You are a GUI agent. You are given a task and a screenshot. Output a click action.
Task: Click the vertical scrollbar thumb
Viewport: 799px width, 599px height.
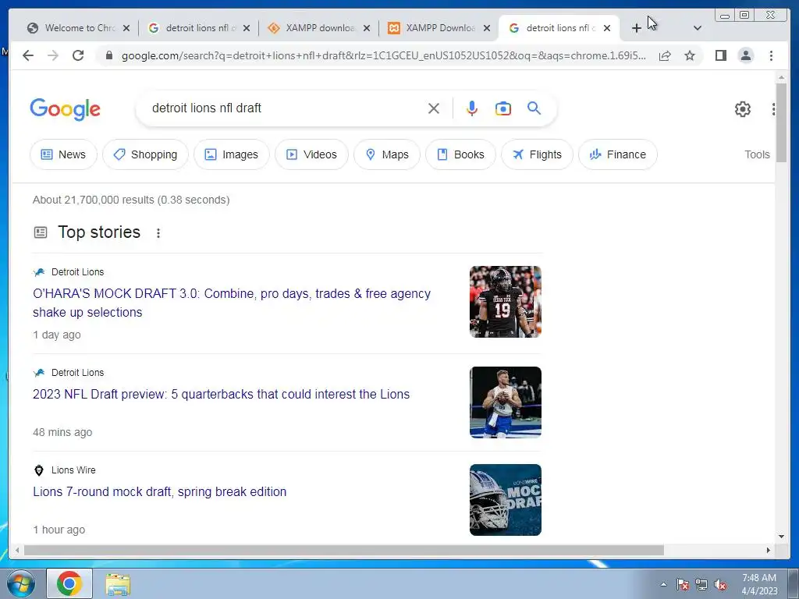tap(781, 122)
